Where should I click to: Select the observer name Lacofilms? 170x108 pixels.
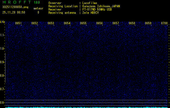[x=90, y=3]
